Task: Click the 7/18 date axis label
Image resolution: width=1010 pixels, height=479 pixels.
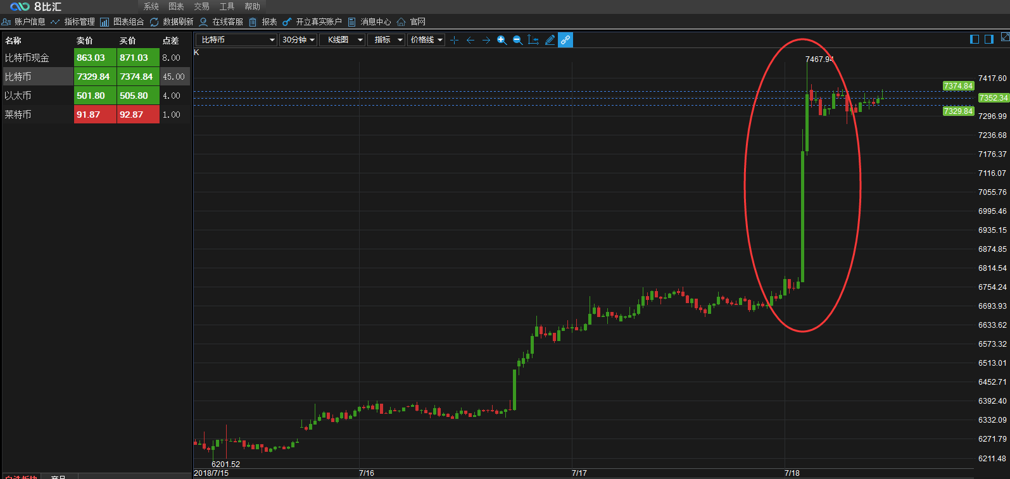Action: pyautogui.click(x=792, y=473)
